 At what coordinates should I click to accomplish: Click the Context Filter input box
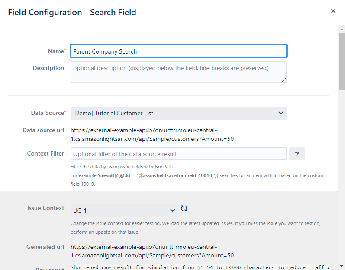coord(178,154)
